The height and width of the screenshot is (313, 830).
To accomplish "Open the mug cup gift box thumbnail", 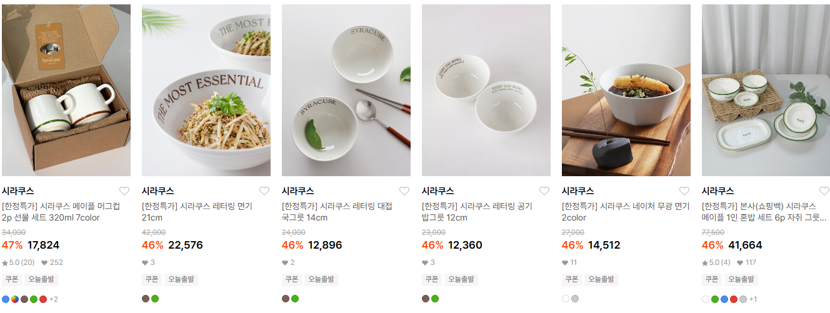I will pos(66,91).
